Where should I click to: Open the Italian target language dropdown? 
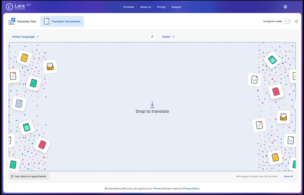pyautogui.click(x=168, y=36)
